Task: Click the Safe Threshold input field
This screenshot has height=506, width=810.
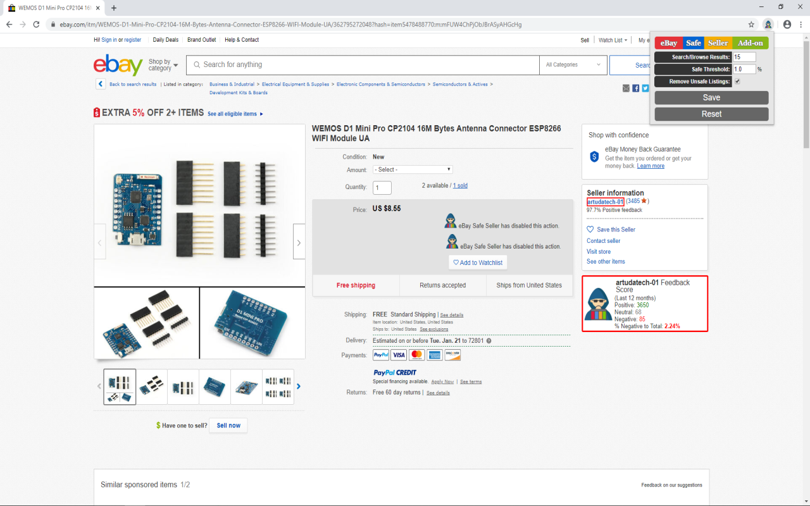Action: pyautogui.click(x=744, y=69)
